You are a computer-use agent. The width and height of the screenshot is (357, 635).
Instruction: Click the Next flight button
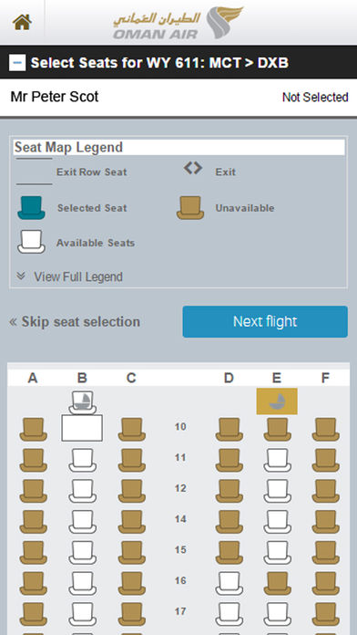pyautogui.click(x=265, y=321)
